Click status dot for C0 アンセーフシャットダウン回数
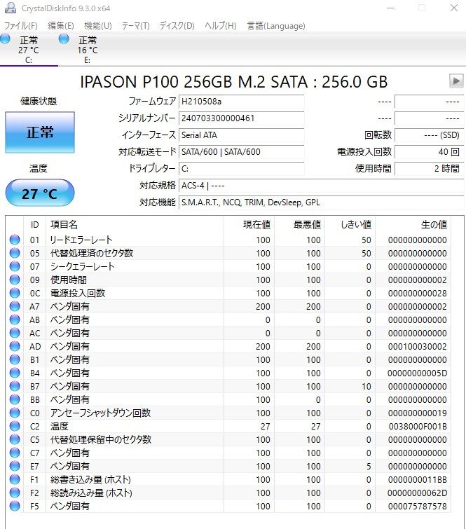Image resolution: width=466 pixels, height=529 pixels. 15,413
